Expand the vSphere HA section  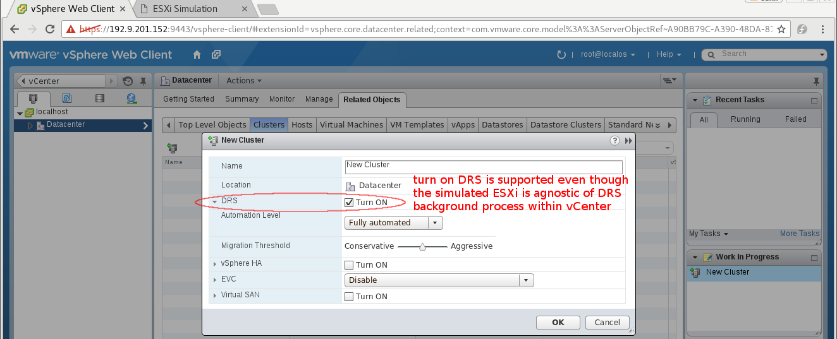click(215, 264)
